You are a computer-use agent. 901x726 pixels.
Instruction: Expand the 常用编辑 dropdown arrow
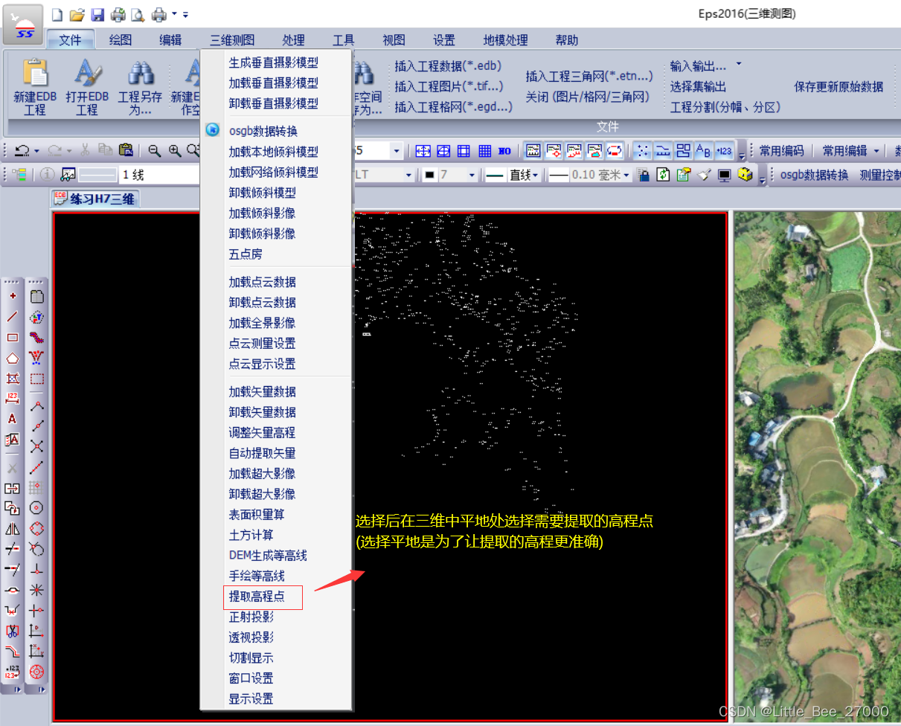876,151
